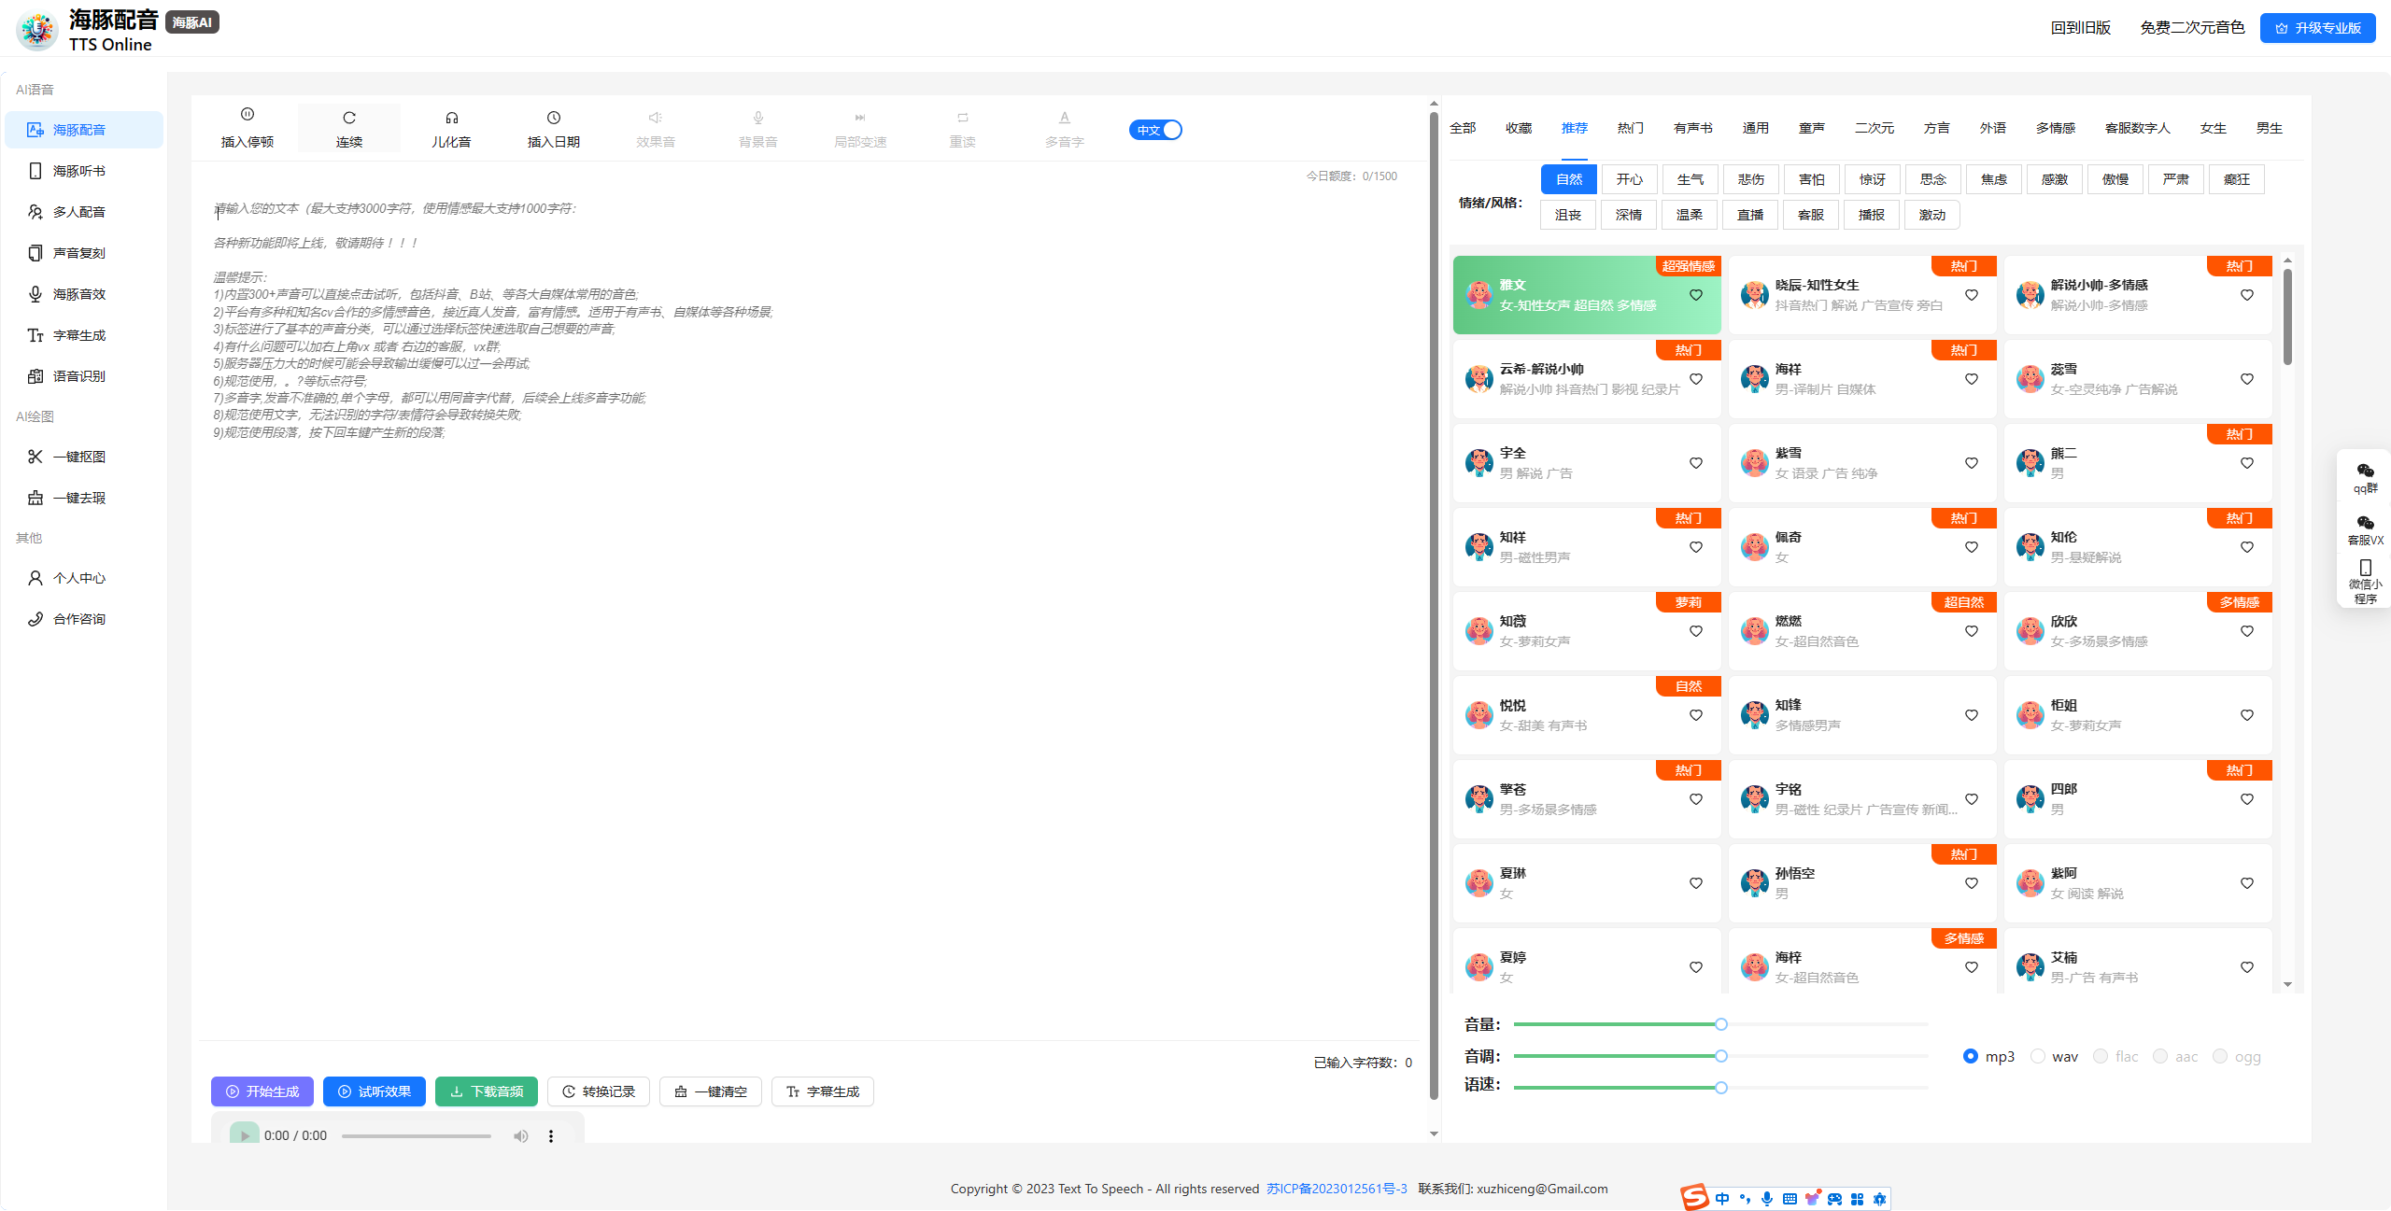Image resolution: width=2391 pixels, height=1211 pixels.
Task: Click the 升级专业版 upgrade button
Action: click(2317, 28)
